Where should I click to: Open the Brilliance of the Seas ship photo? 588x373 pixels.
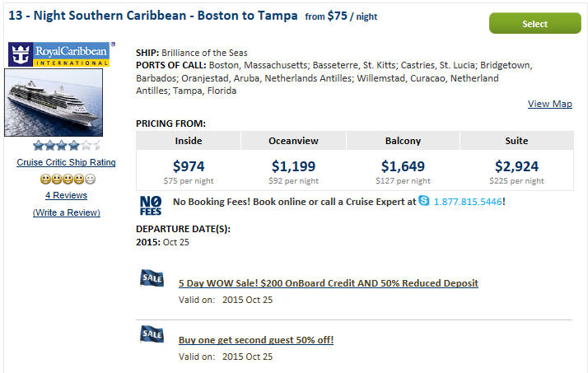[54, 102]
